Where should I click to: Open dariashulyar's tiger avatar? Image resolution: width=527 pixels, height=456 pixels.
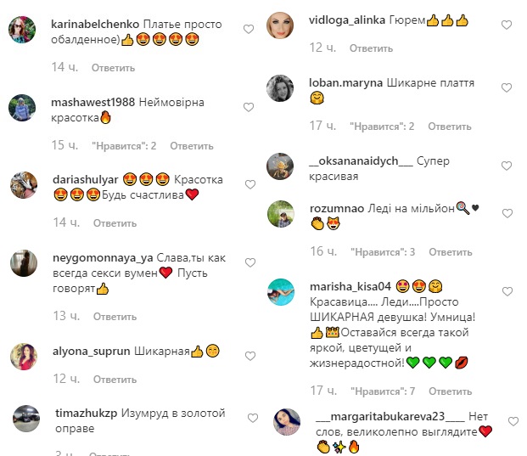(24, 185)
